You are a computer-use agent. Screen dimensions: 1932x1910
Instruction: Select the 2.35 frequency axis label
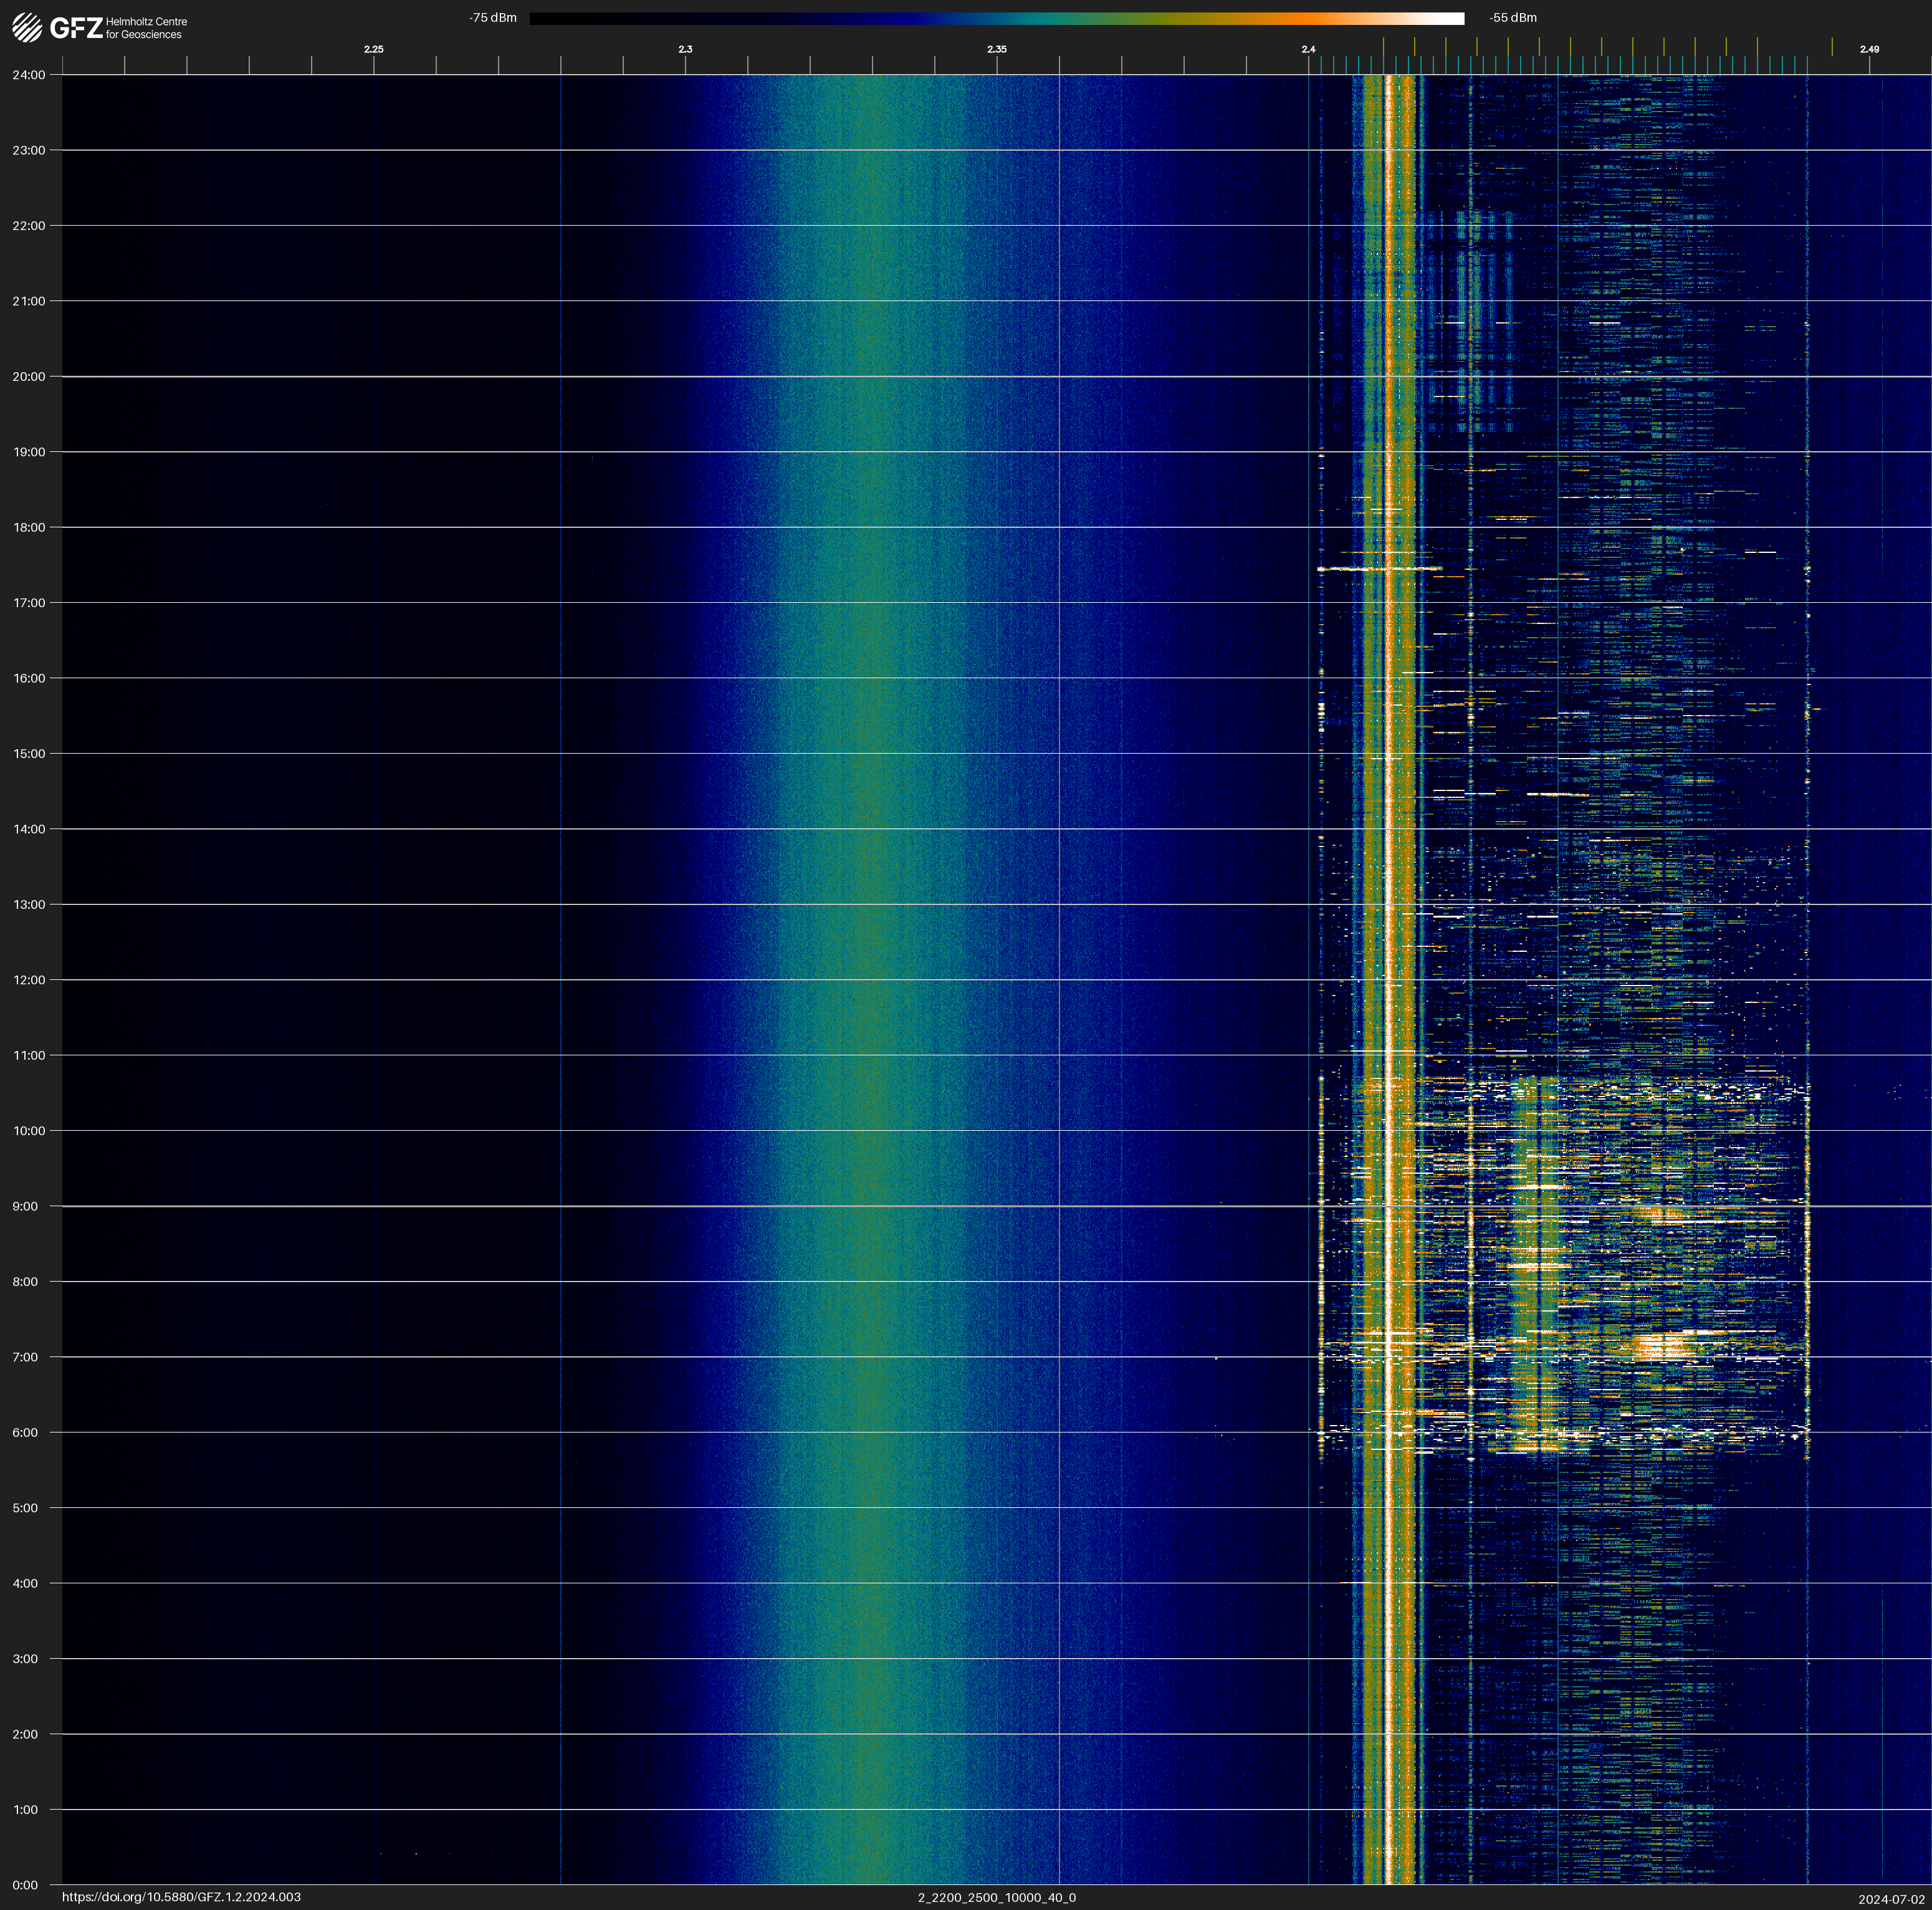point(996,49)
